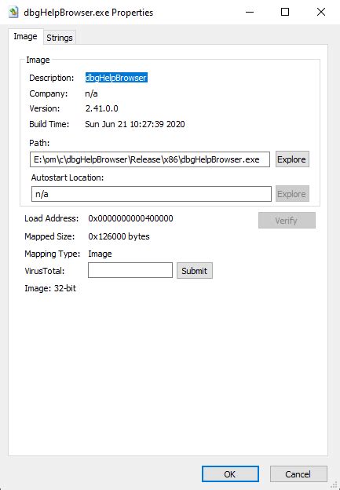Click the mapped size 0x126000 bytes
The image size is (340, 490).
pos(119,236)
